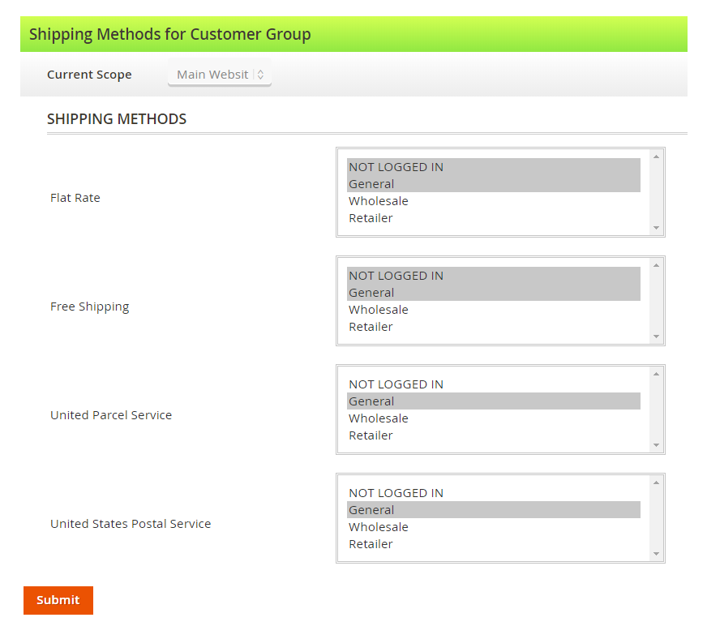Select Retailer for Free Shipping
This screenshot has height=639, width=707.
click(x=371, y=326)
